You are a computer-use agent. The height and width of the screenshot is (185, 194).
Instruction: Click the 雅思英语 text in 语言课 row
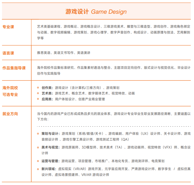pyautogui.click(x=44, y=53)
